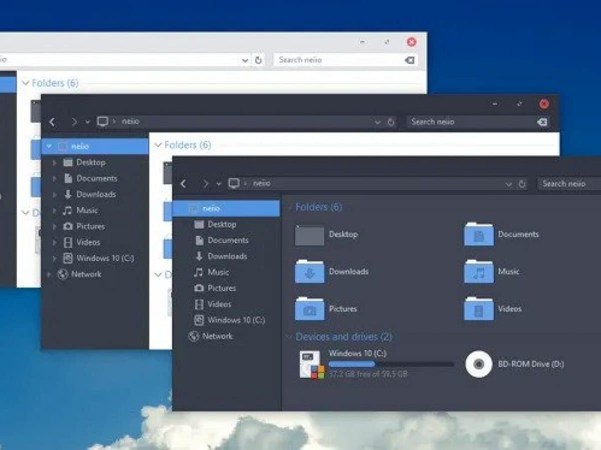This screenshot has height=450, width=601.
Task: Expand Documents node in middle window tree
Action: [55, 178]
